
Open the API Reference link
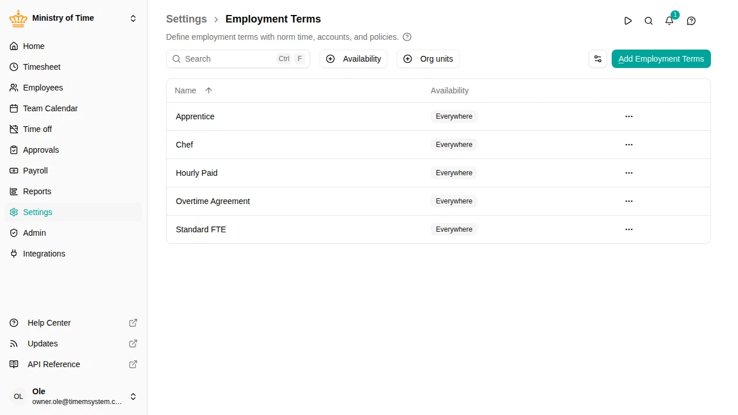pos(73,364)
